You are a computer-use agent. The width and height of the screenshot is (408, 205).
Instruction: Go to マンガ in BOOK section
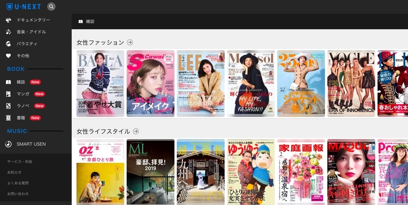(x=23, y=94)
